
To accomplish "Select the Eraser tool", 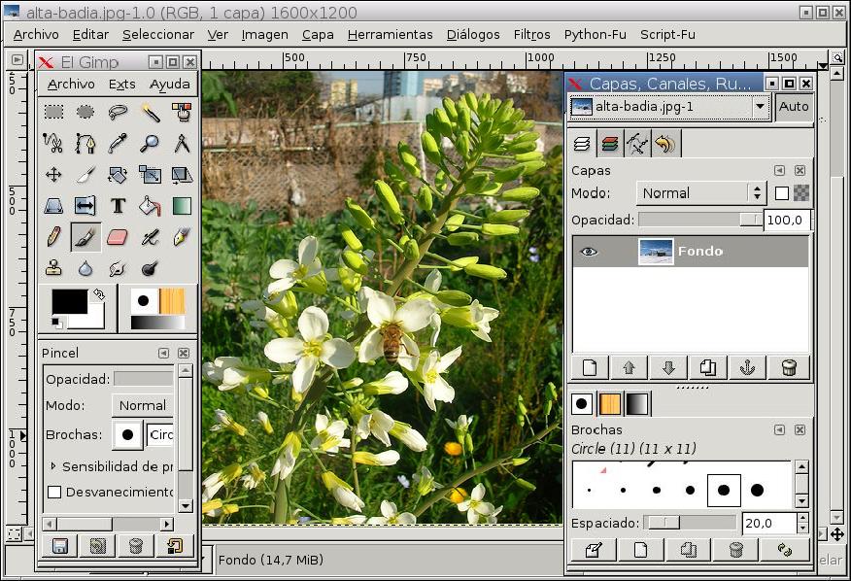I will tap(118, 237).
